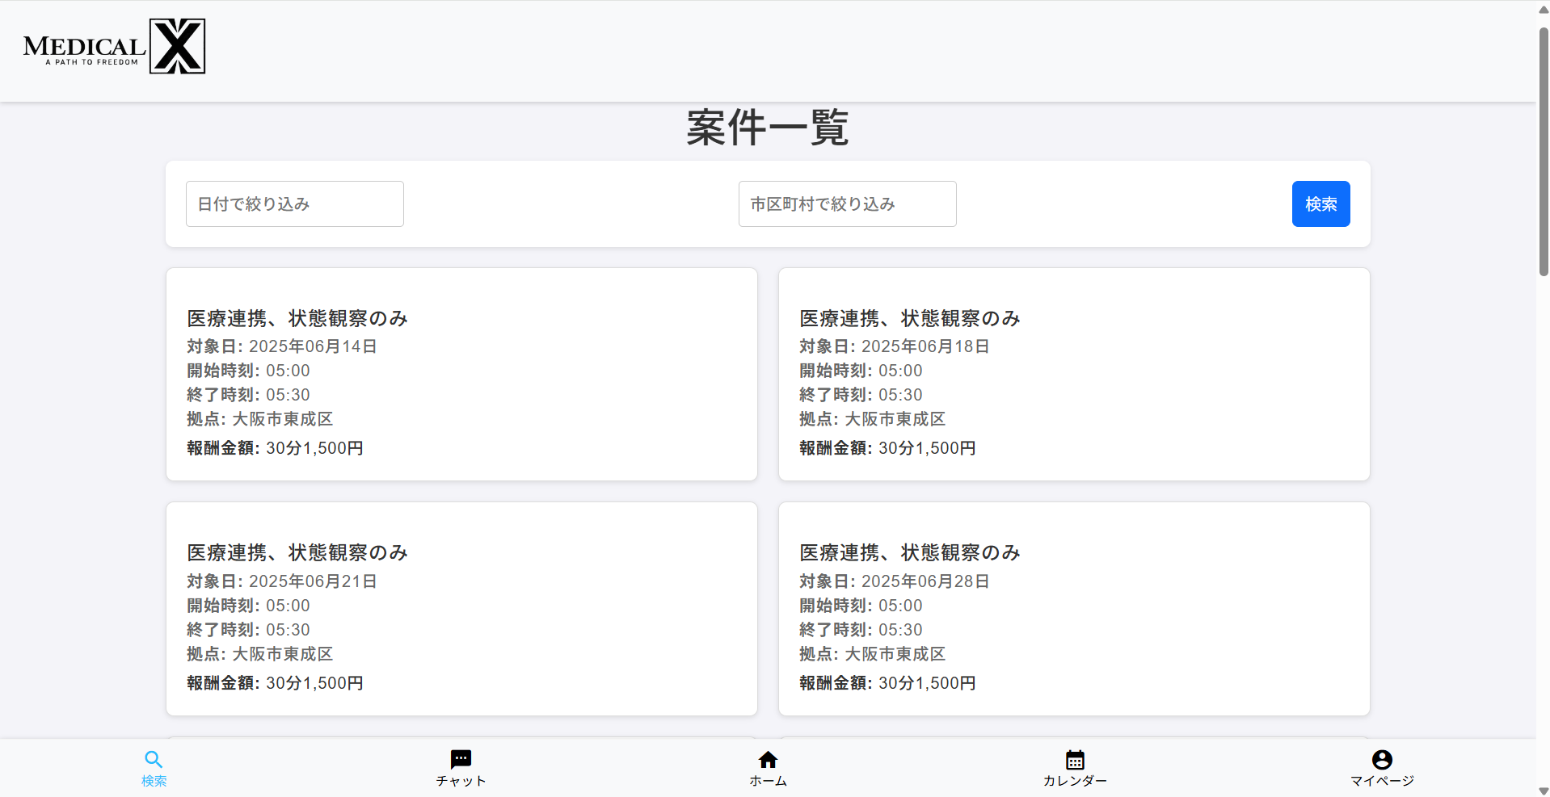The width and height of the screenshot is (1550, 797).
Task: Open the chat bubble icon
Action: coord(461,759)
